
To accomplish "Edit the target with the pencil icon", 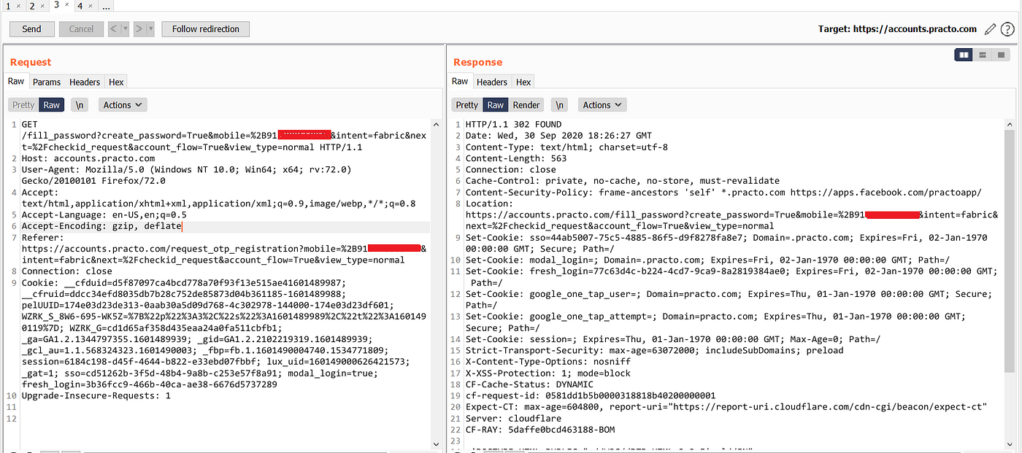I will pyautogui.click(x=990, y=29).
